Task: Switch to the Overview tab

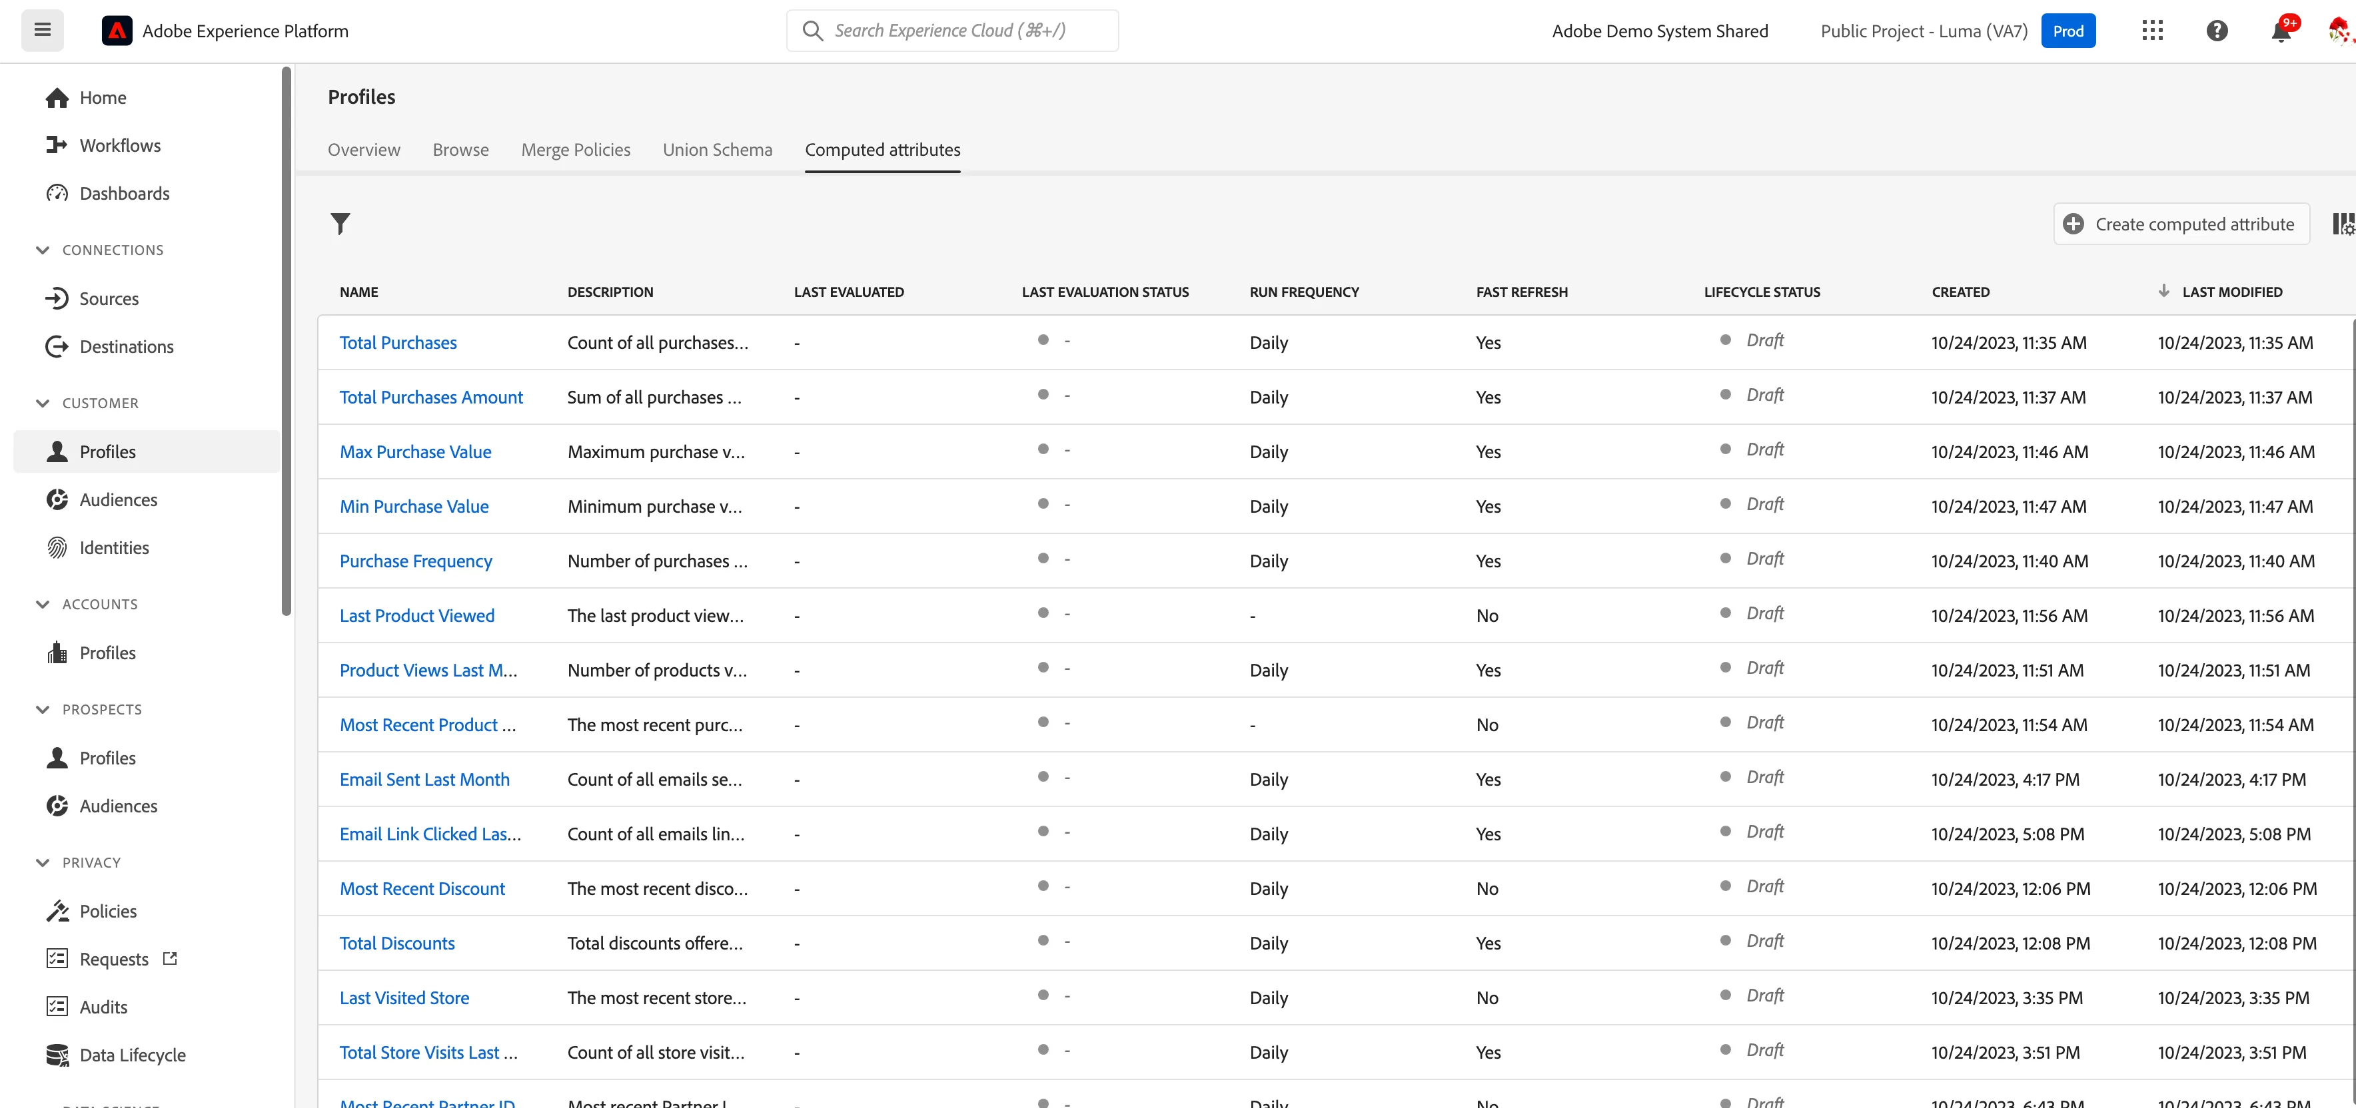Action: pos(364,150)
